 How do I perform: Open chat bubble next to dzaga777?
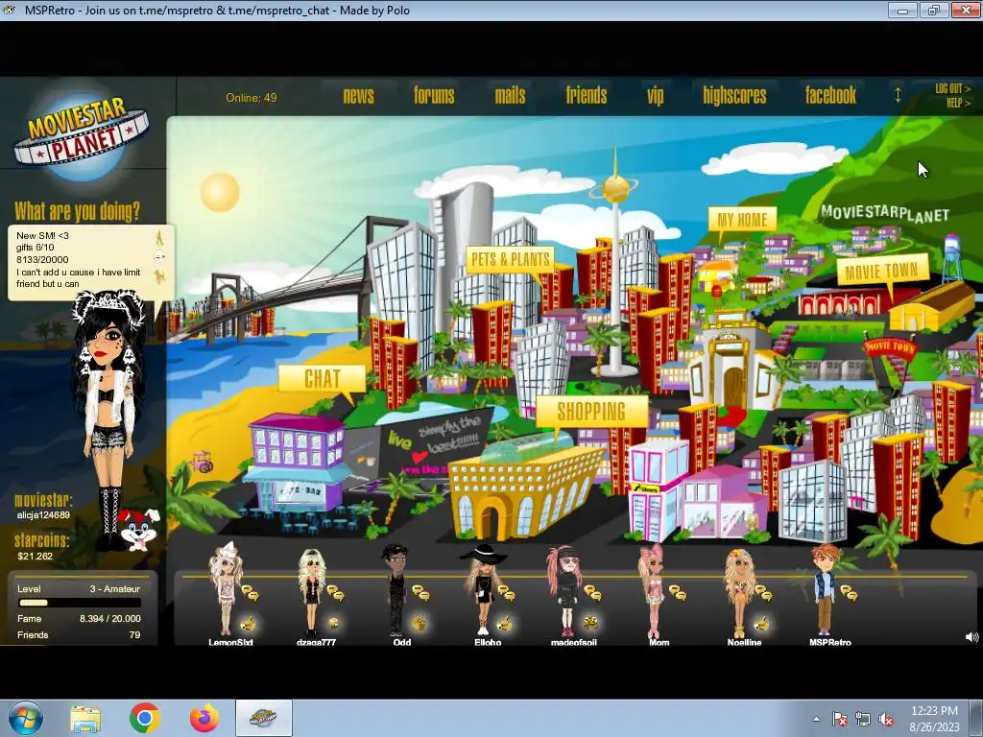pos(335,593)
